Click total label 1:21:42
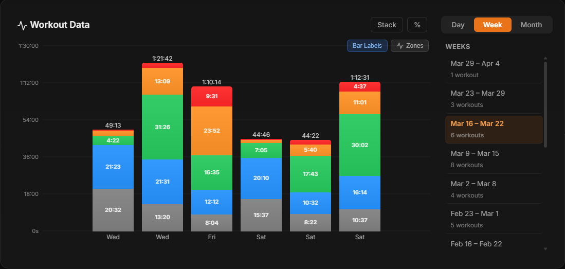 tap(162, 59)
